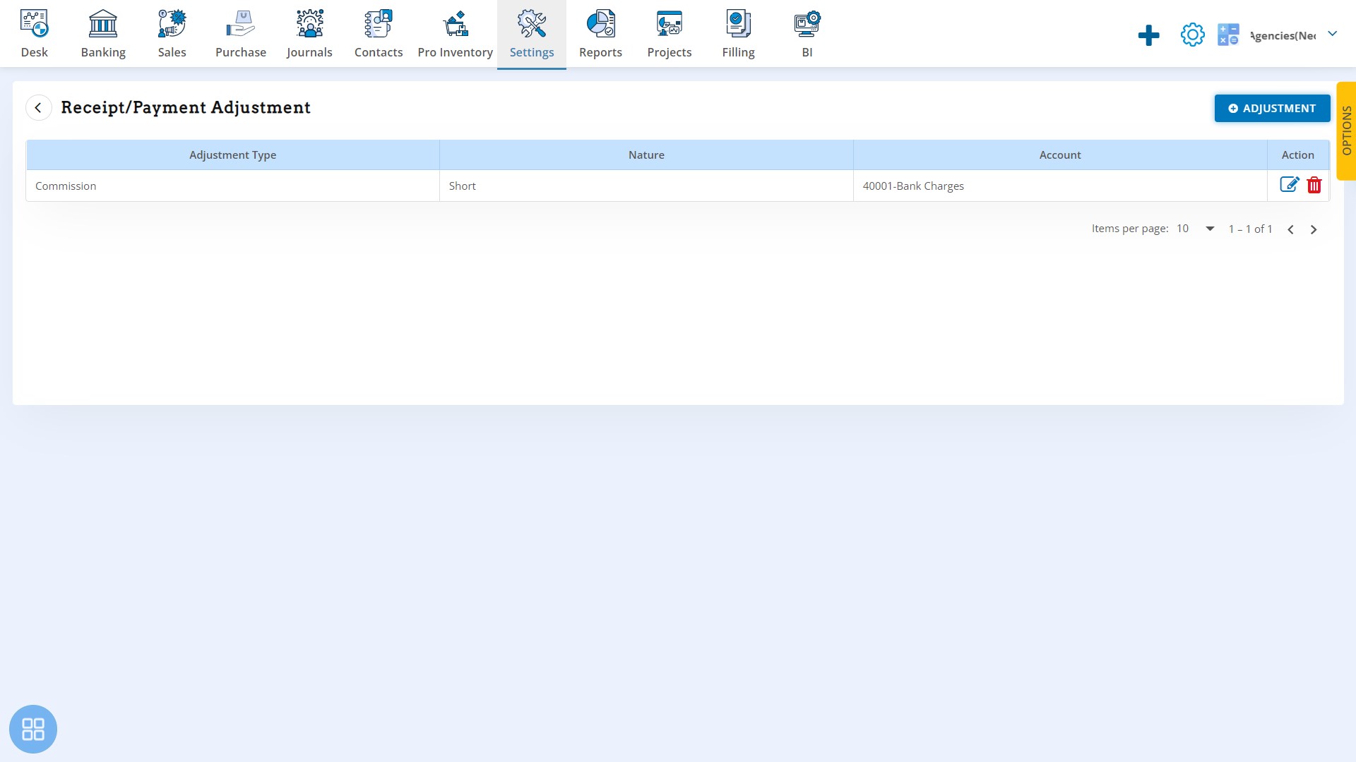Navigate to Reports module
Viewport: 1356px width, 762px height.
point(601,32)
